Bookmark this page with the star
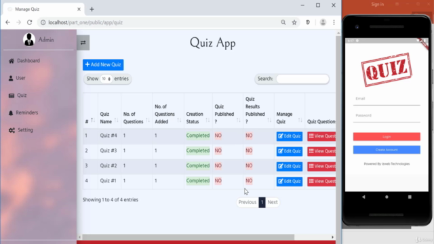434x244 pixels. coord(294,22)
